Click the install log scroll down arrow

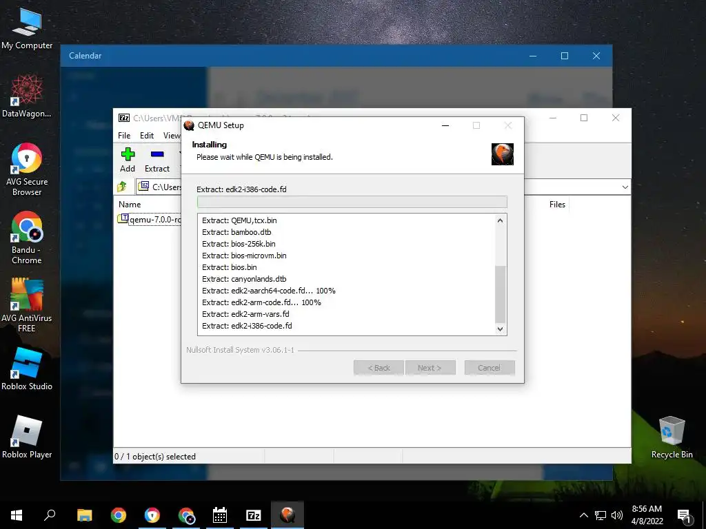pos(500,329)
